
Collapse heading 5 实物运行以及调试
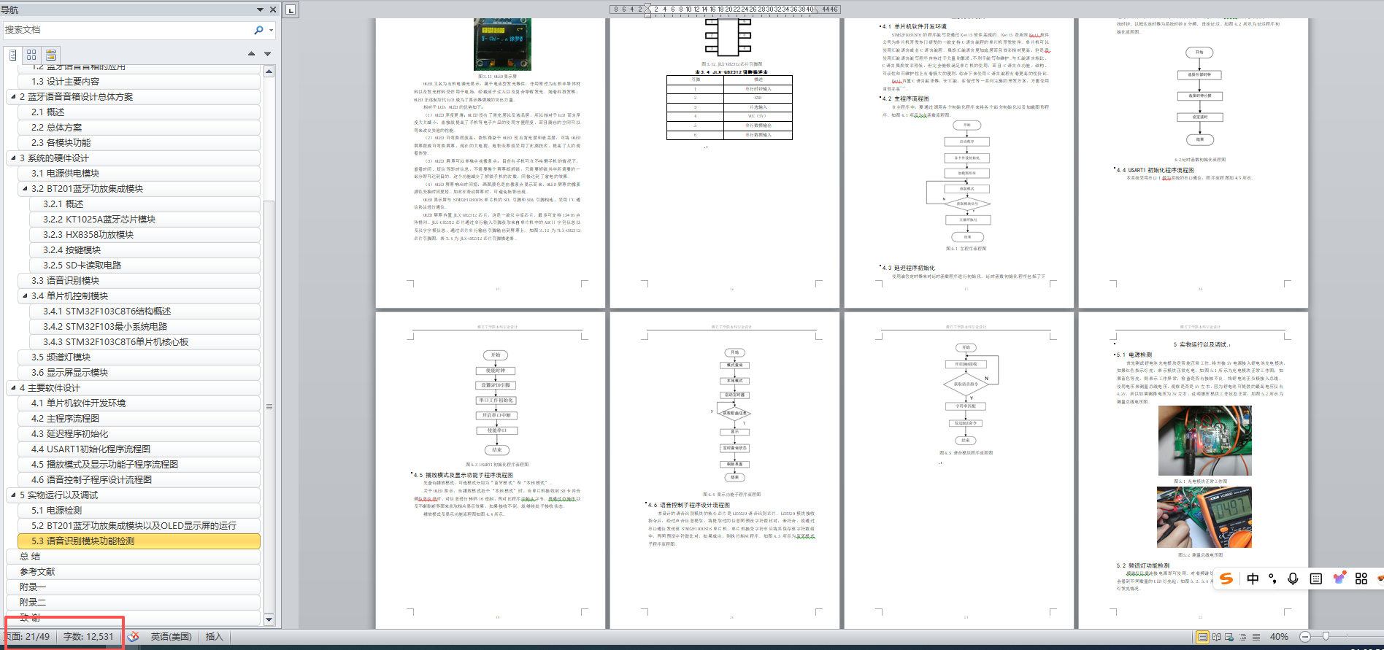point(13,495)
